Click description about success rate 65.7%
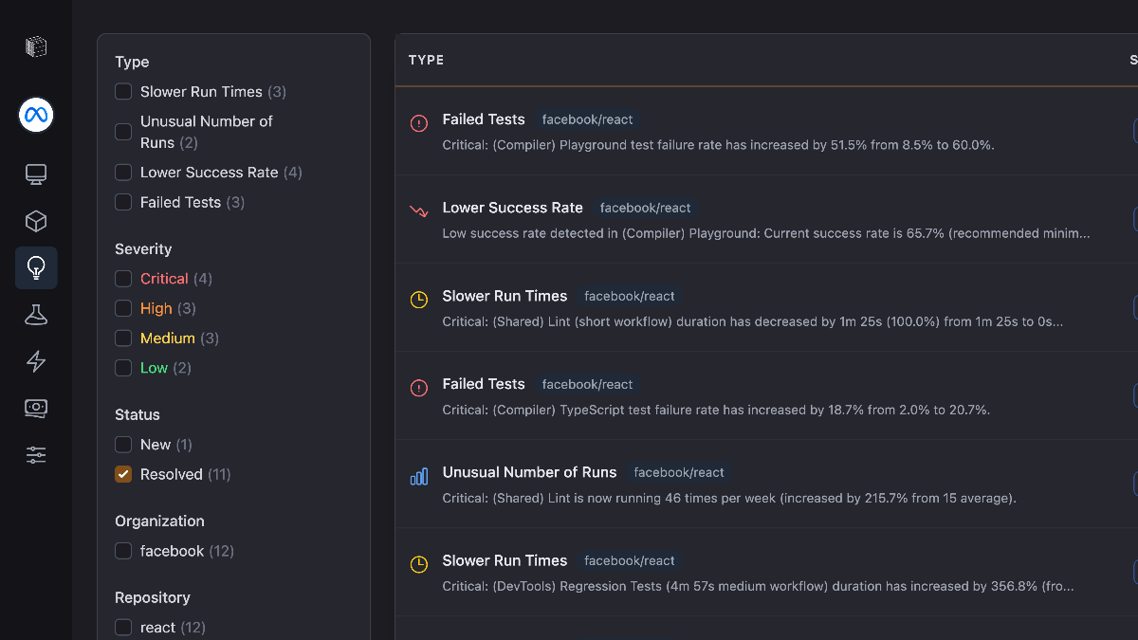Screen dimensions: 1138x640 coord(766,233)
